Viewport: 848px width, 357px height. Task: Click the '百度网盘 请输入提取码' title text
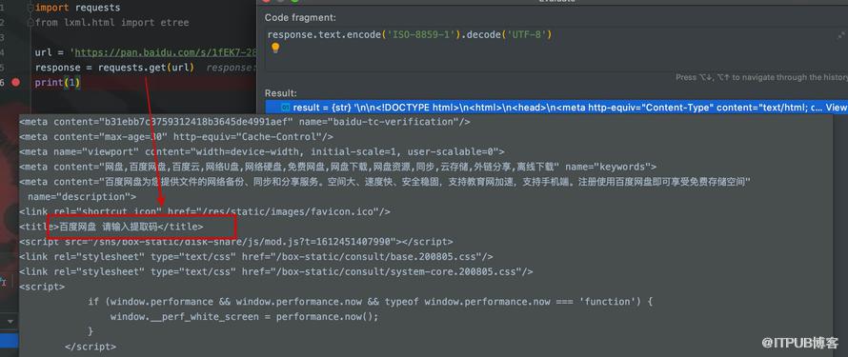pos(109,227)
